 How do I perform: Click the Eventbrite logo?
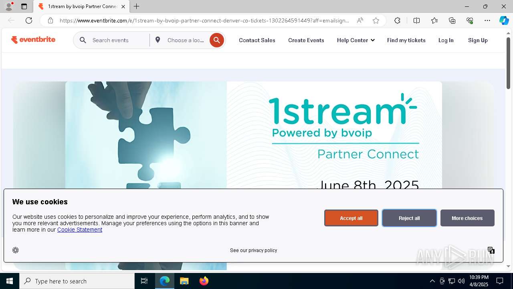pyautogui.click(x=33, y=40)
